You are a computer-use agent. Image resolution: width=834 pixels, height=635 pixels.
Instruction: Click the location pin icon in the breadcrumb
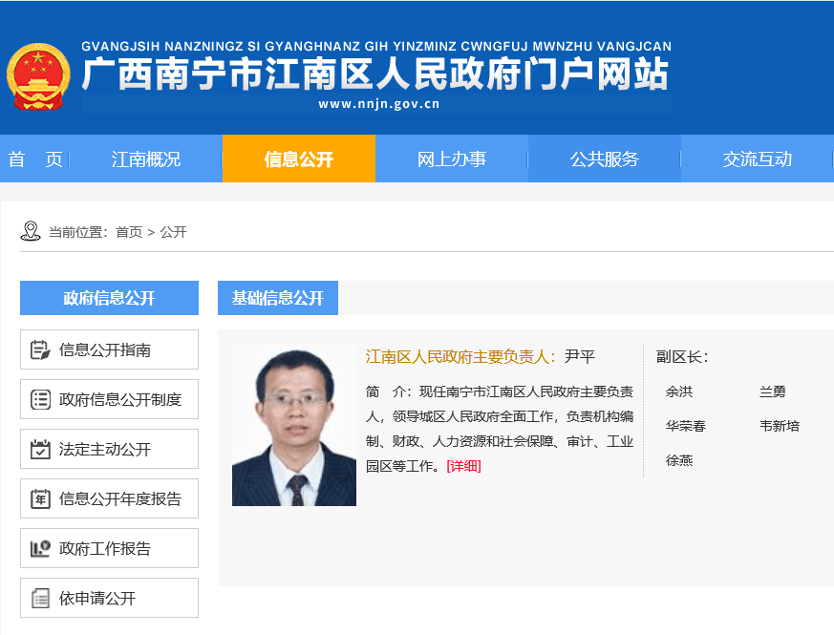(27, 230)
